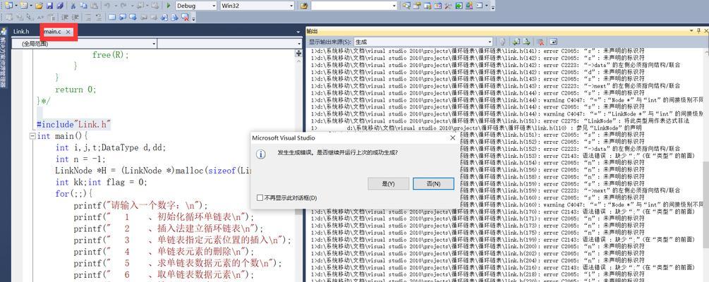This screenshot has width=709, height=282.
Task: Click 否(N) in the build error dialog
Action: (434, 183)
